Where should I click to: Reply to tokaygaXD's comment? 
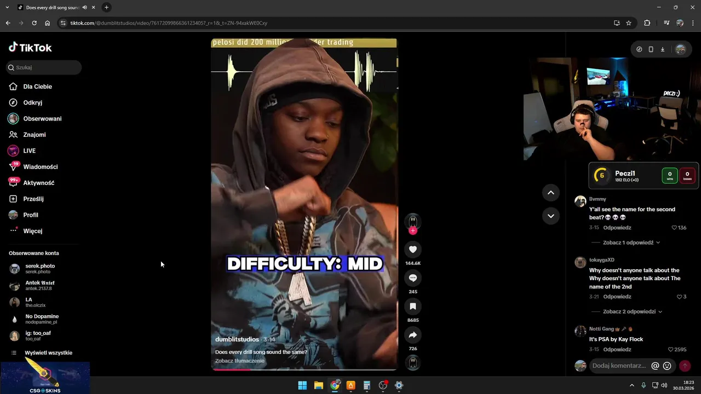click(x=617, y=297)
